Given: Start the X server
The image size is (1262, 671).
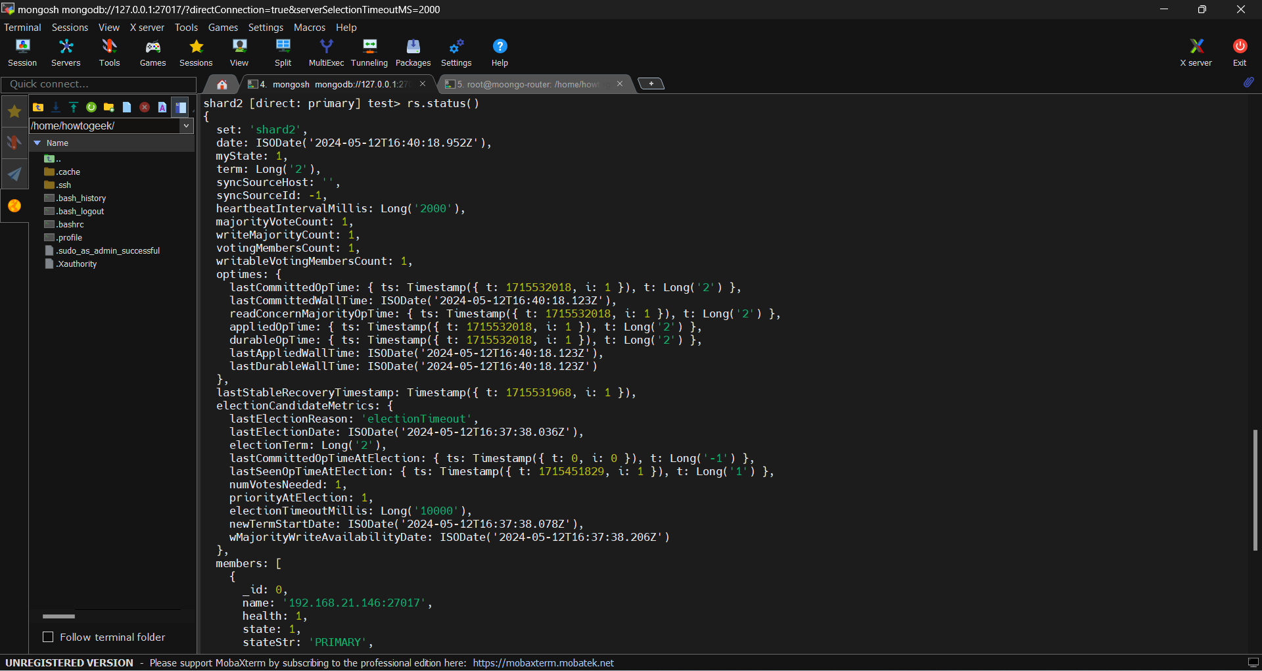Looking at the screenshot, I should [1196, 52].
